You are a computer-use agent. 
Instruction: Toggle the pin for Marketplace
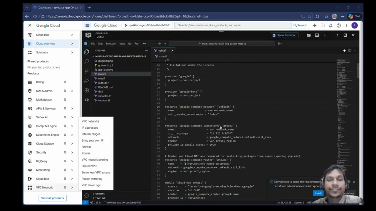(x=65, y=100)
